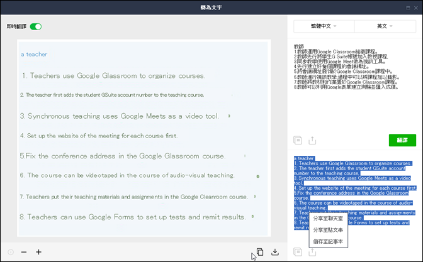
Task: Copy the source Chinese text with its copy icon
Action: (298, 140)
